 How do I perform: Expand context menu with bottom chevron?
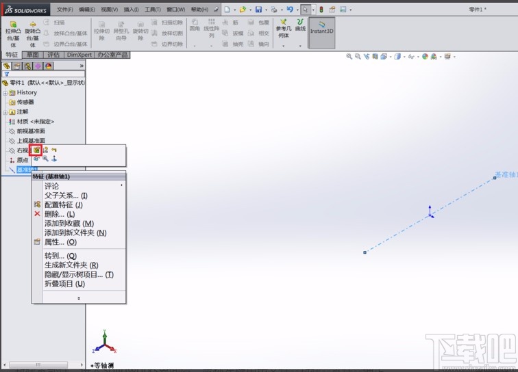(x=79, y=298)
